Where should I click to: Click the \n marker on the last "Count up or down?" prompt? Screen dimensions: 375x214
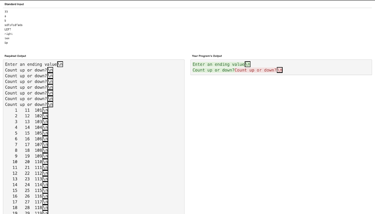[51, 104]
